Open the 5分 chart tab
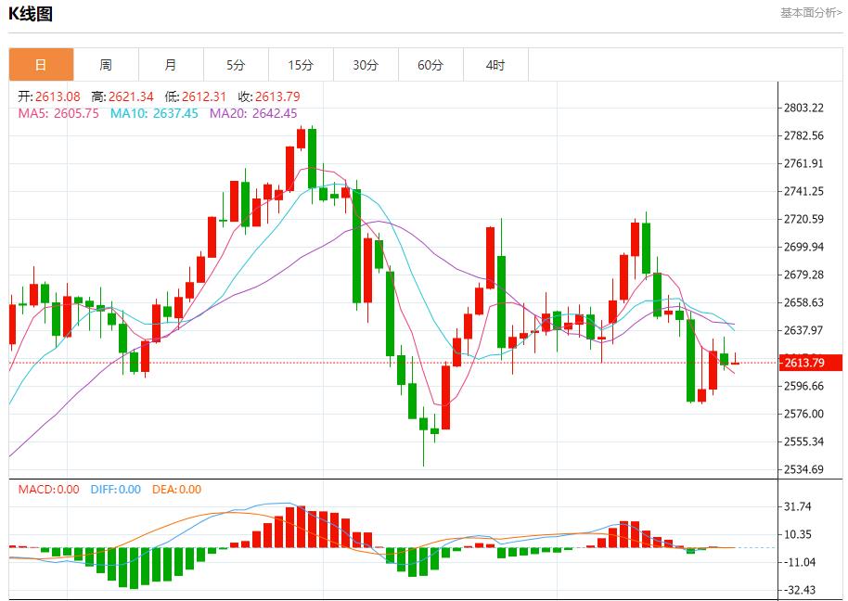This screenshot has height=601, width=848. click(236, 65)
